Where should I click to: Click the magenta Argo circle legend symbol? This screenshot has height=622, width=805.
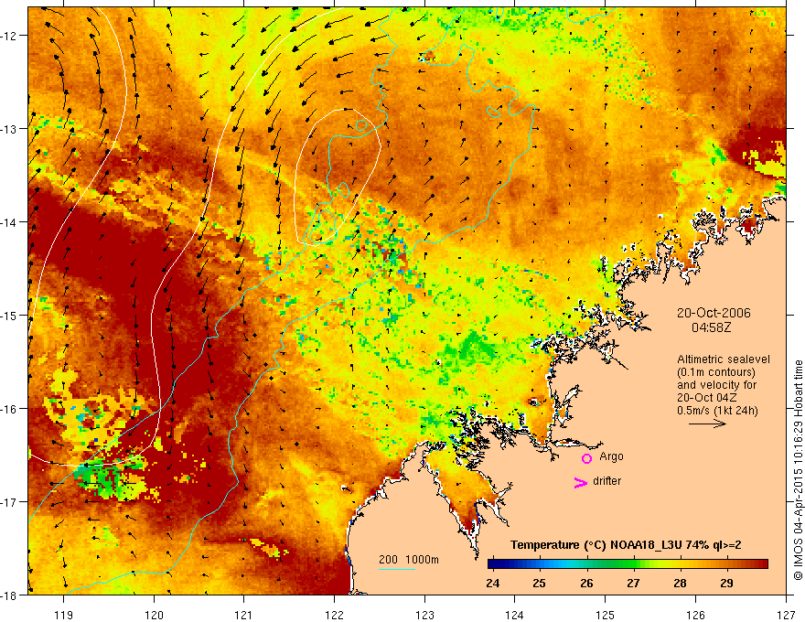(586, 458)
